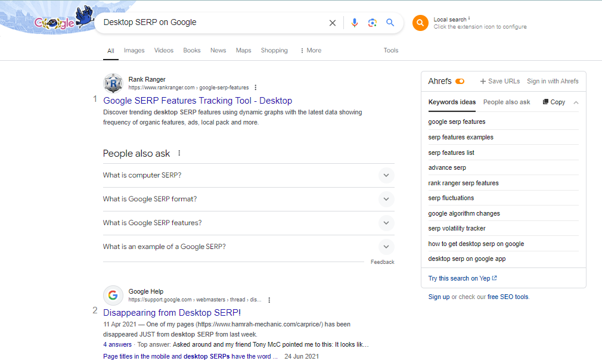Switch to the Books tab
The image size is (602, 361).
191,50
